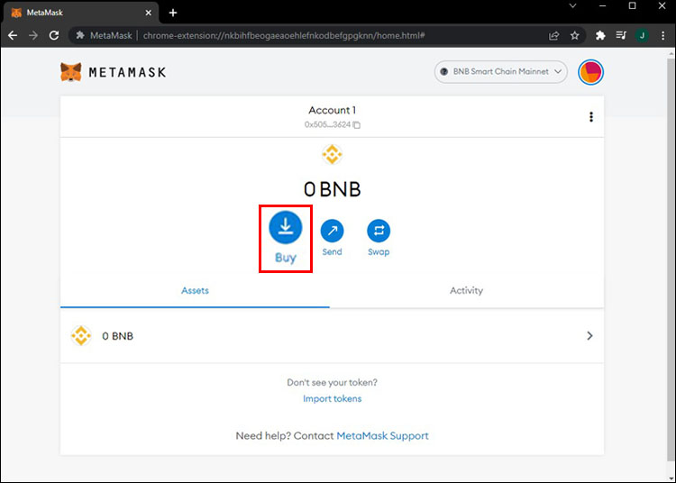The image size is (676, 483).
Task: Open the share page icon
Action: (554, 35)
